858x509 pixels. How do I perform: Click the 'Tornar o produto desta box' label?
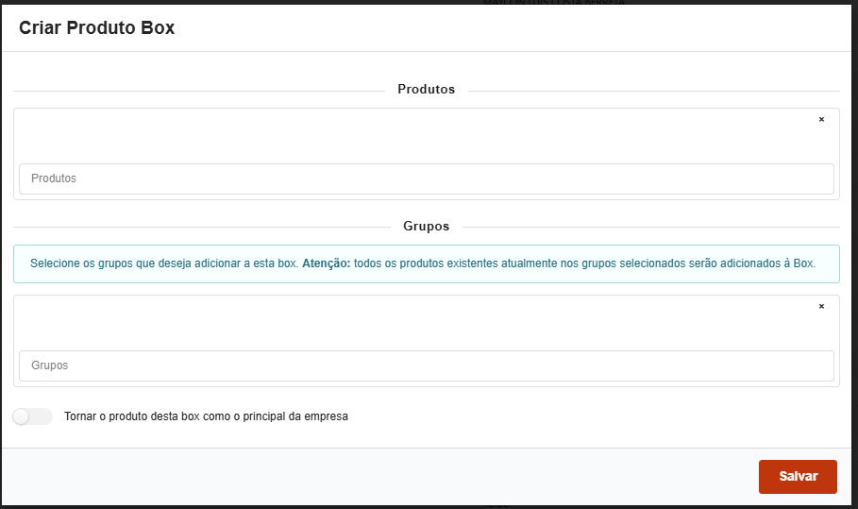pyautogui.click(x=206, y=416)
